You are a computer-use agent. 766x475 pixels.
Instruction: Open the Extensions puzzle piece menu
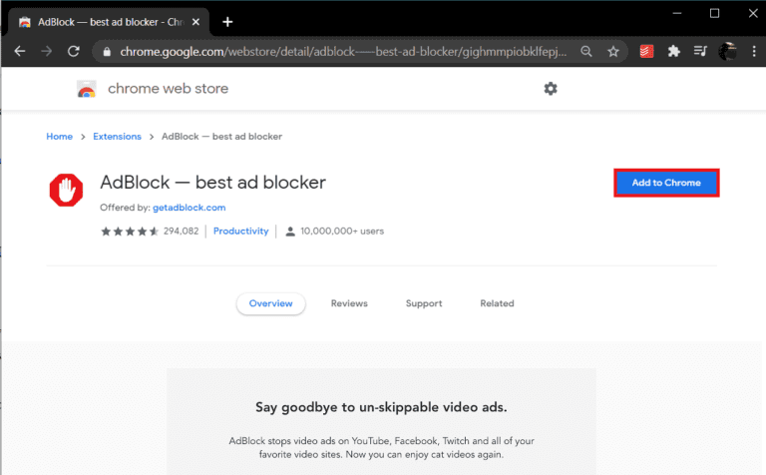[x=674, y=51]
